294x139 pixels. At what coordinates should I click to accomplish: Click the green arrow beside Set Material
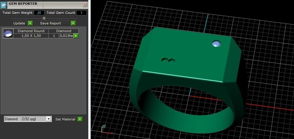pyautogui.click(x=80, y=119)
